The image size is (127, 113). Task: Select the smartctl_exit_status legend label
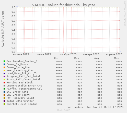pyautogui.click(x=22, y=104)
